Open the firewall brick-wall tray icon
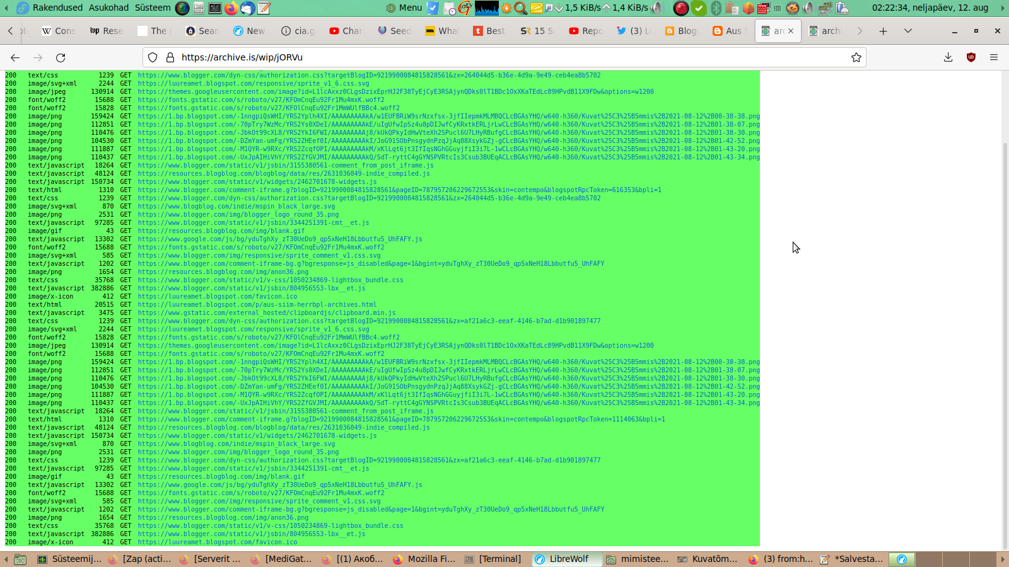Screen dimensions: 1009x567 pyautogui.click(x=763, y=8)
